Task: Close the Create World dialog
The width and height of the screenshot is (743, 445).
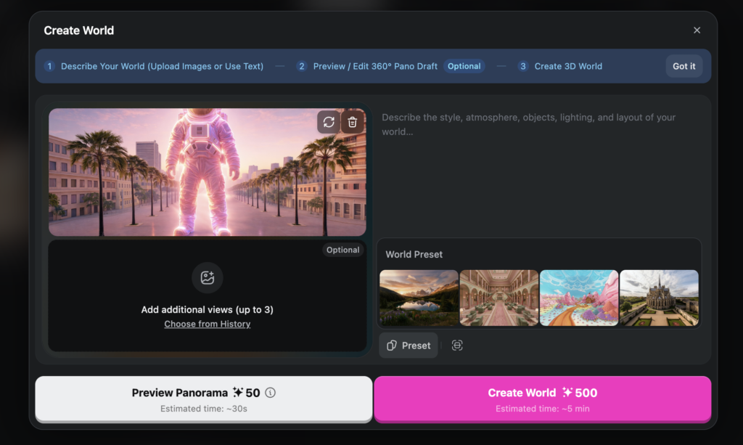Action: 697,30
